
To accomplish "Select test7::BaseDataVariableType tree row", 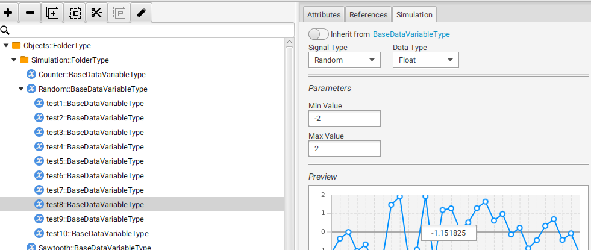I will [x=142, y=190].
